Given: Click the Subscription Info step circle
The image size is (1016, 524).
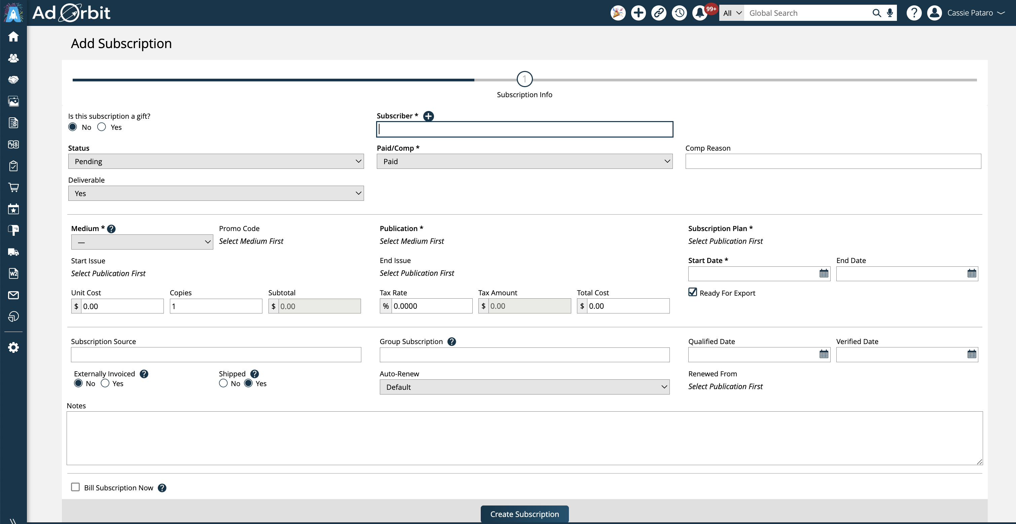Looking at the screenshot, I should (524, 79).
